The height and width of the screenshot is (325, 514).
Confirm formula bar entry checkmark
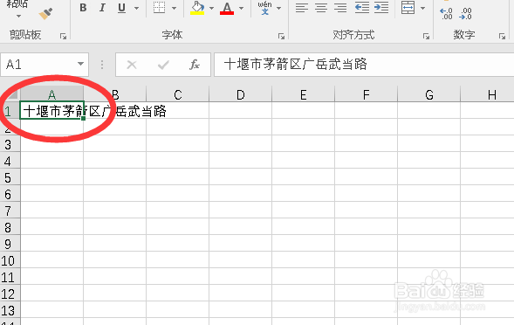pos(163,65)
